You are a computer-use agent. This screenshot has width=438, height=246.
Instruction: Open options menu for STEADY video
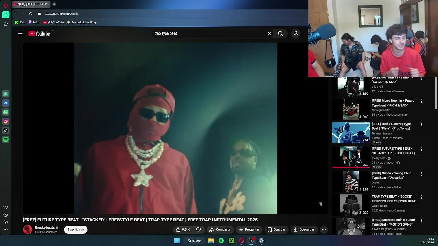coord(422,149)
